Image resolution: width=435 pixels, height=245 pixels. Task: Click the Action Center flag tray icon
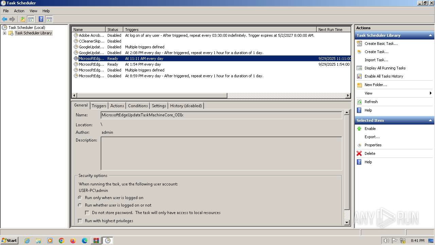[395, 241]
